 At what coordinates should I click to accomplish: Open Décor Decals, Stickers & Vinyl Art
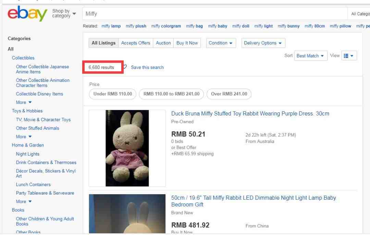click(x=46, y=173)
